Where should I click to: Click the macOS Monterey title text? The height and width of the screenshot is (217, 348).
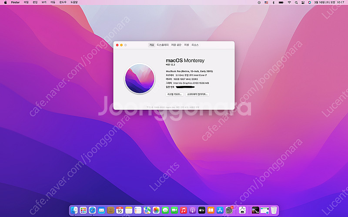tap(185, 60)
